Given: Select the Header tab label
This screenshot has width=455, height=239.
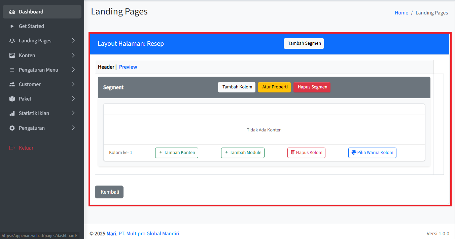Looking at the screenshot, I should [x=106, y=67].
